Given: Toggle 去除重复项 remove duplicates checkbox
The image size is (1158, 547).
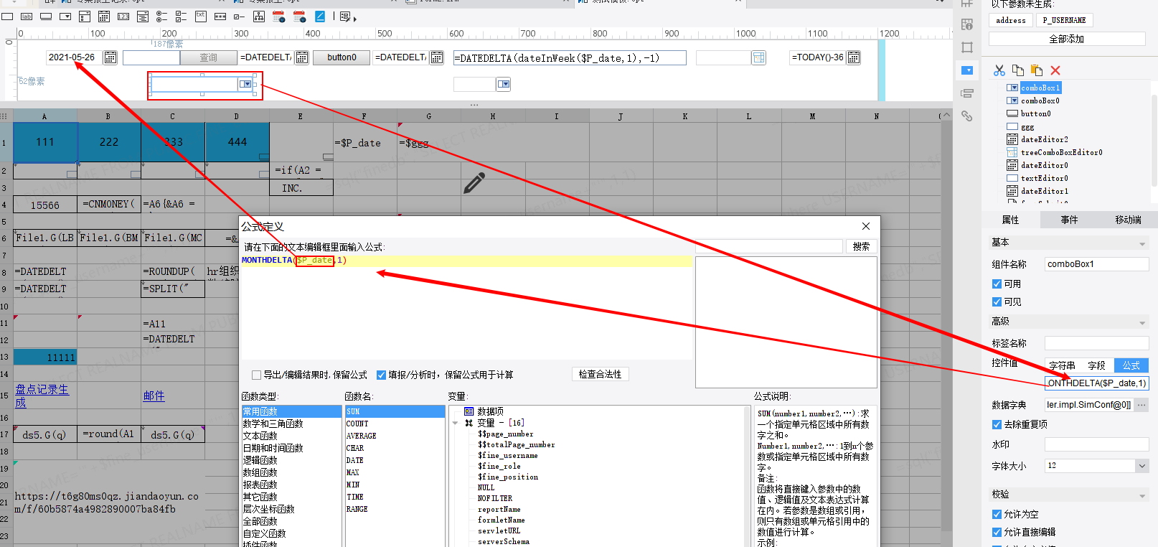Looking at the screenshot, I should [997, 425].
